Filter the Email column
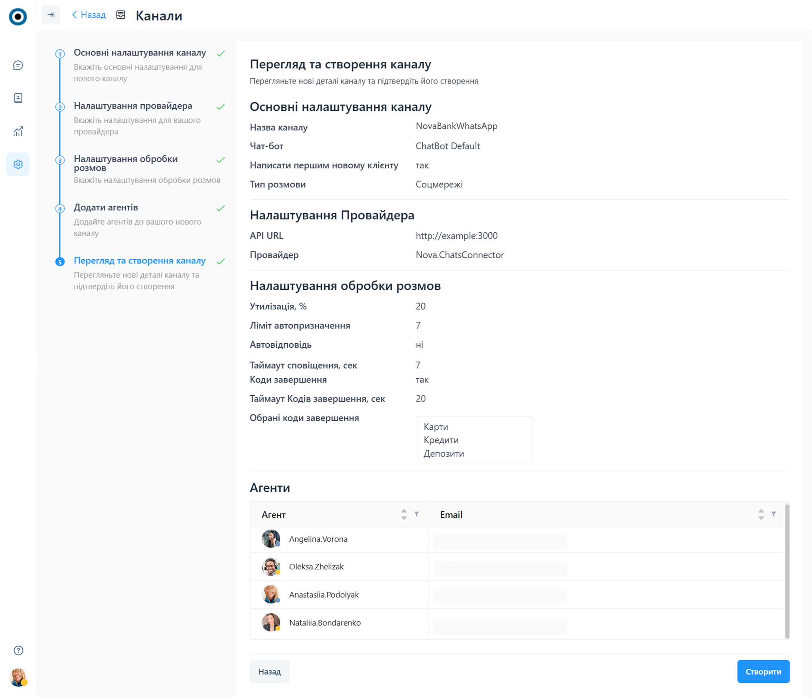The height and width of the screenshot is (697, 812). [x=774, y=514]
